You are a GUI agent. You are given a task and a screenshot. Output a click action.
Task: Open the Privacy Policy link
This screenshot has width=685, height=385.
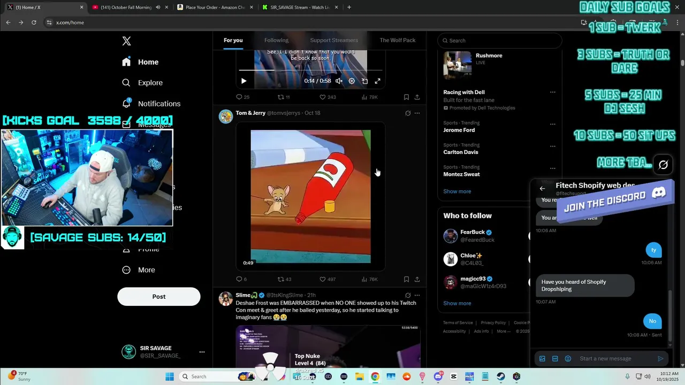click(493, 323)
